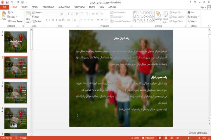Select slide 4 thumbnail with eye image

(15, 118)
